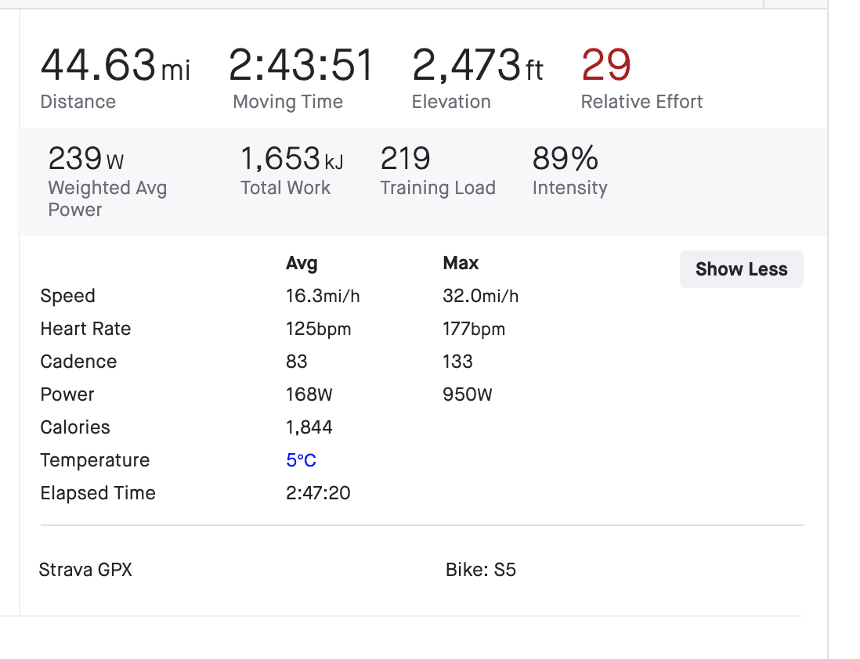Select the Heart Rate row label
Screen dimensions: 860x659
pyautogui.click(x=85, y=329)
